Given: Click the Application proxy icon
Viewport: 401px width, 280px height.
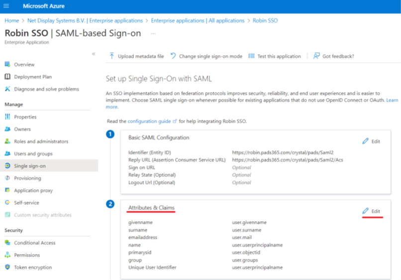Looking at the screenshot, I should pos(7,190).
